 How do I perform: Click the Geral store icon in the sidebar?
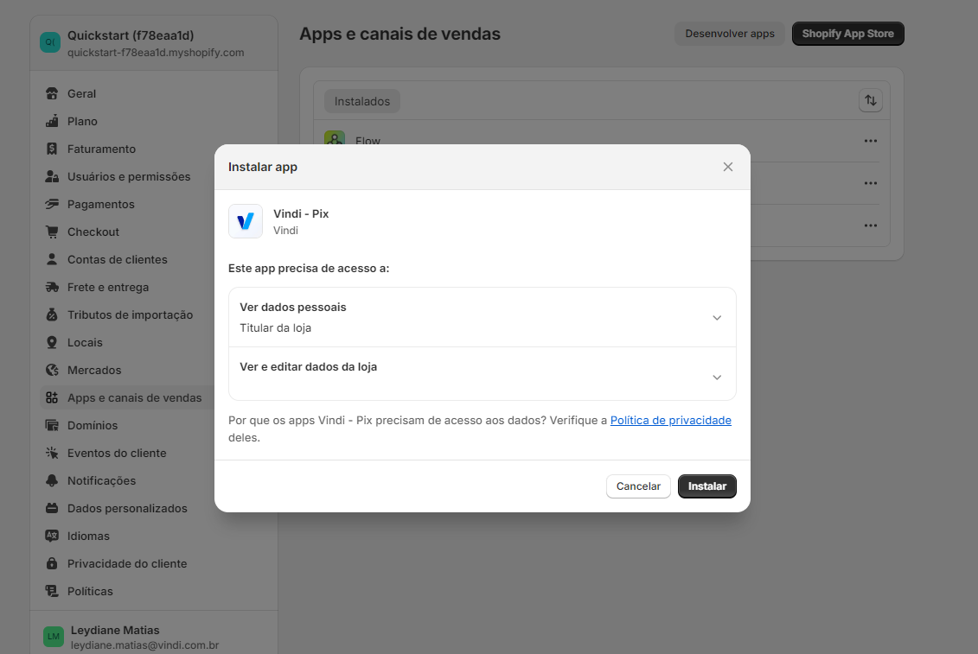pyautogui.click(x=52, y=93)
